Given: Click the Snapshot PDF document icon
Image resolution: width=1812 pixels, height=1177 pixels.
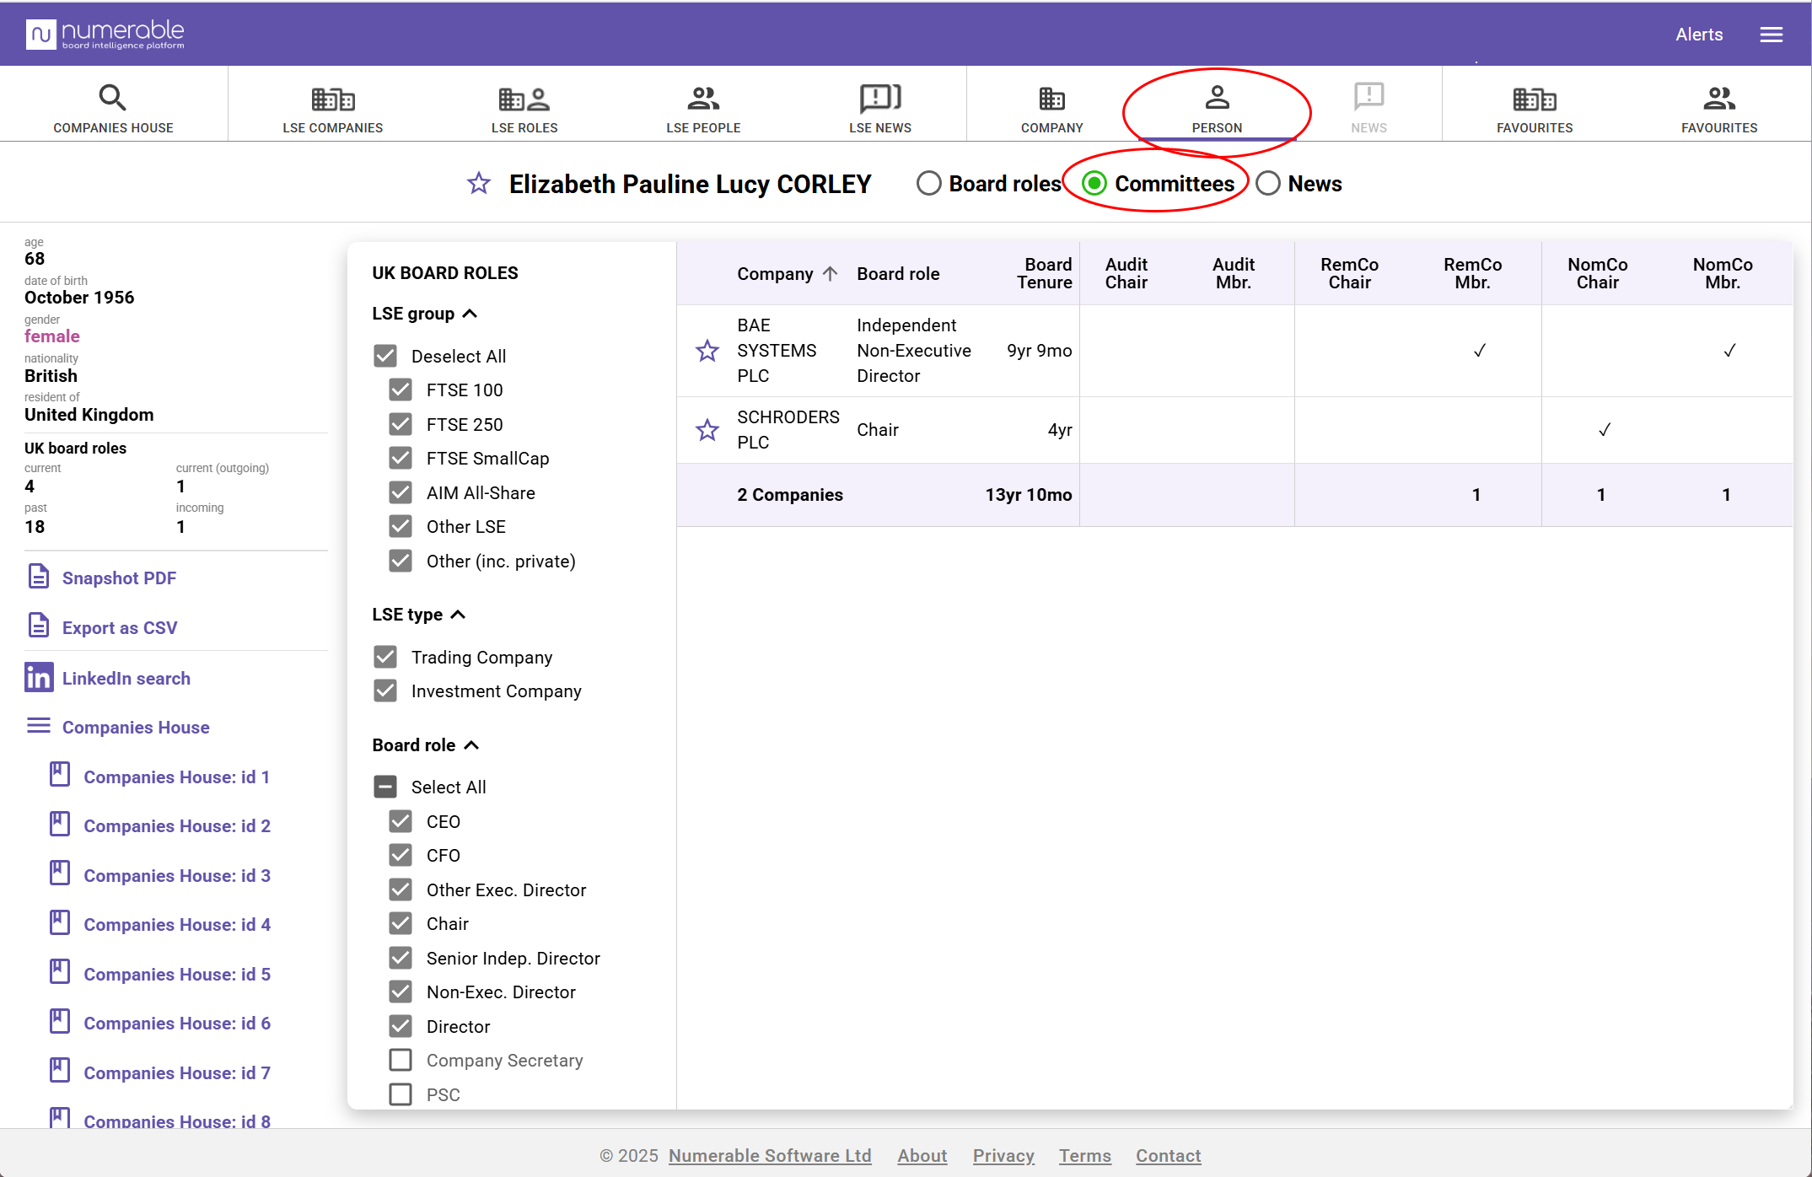Looking at the screenshot, I should coord(39,578).
